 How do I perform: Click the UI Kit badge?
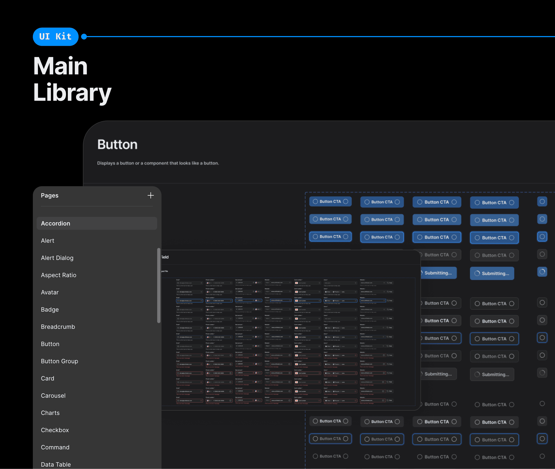(56, 37)
